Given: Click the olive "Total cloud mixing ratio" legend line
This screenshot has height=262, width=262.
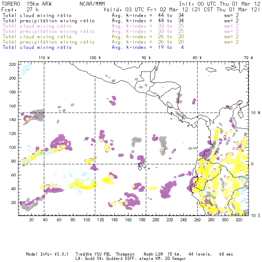Looking at the screenshot, I should [x=37, y=37].
